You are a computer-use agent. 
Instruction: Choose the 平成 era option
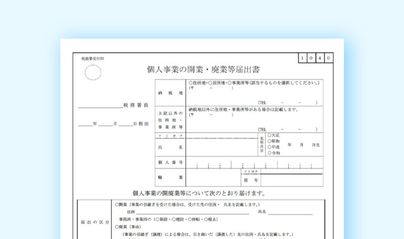tap(269, 147)
